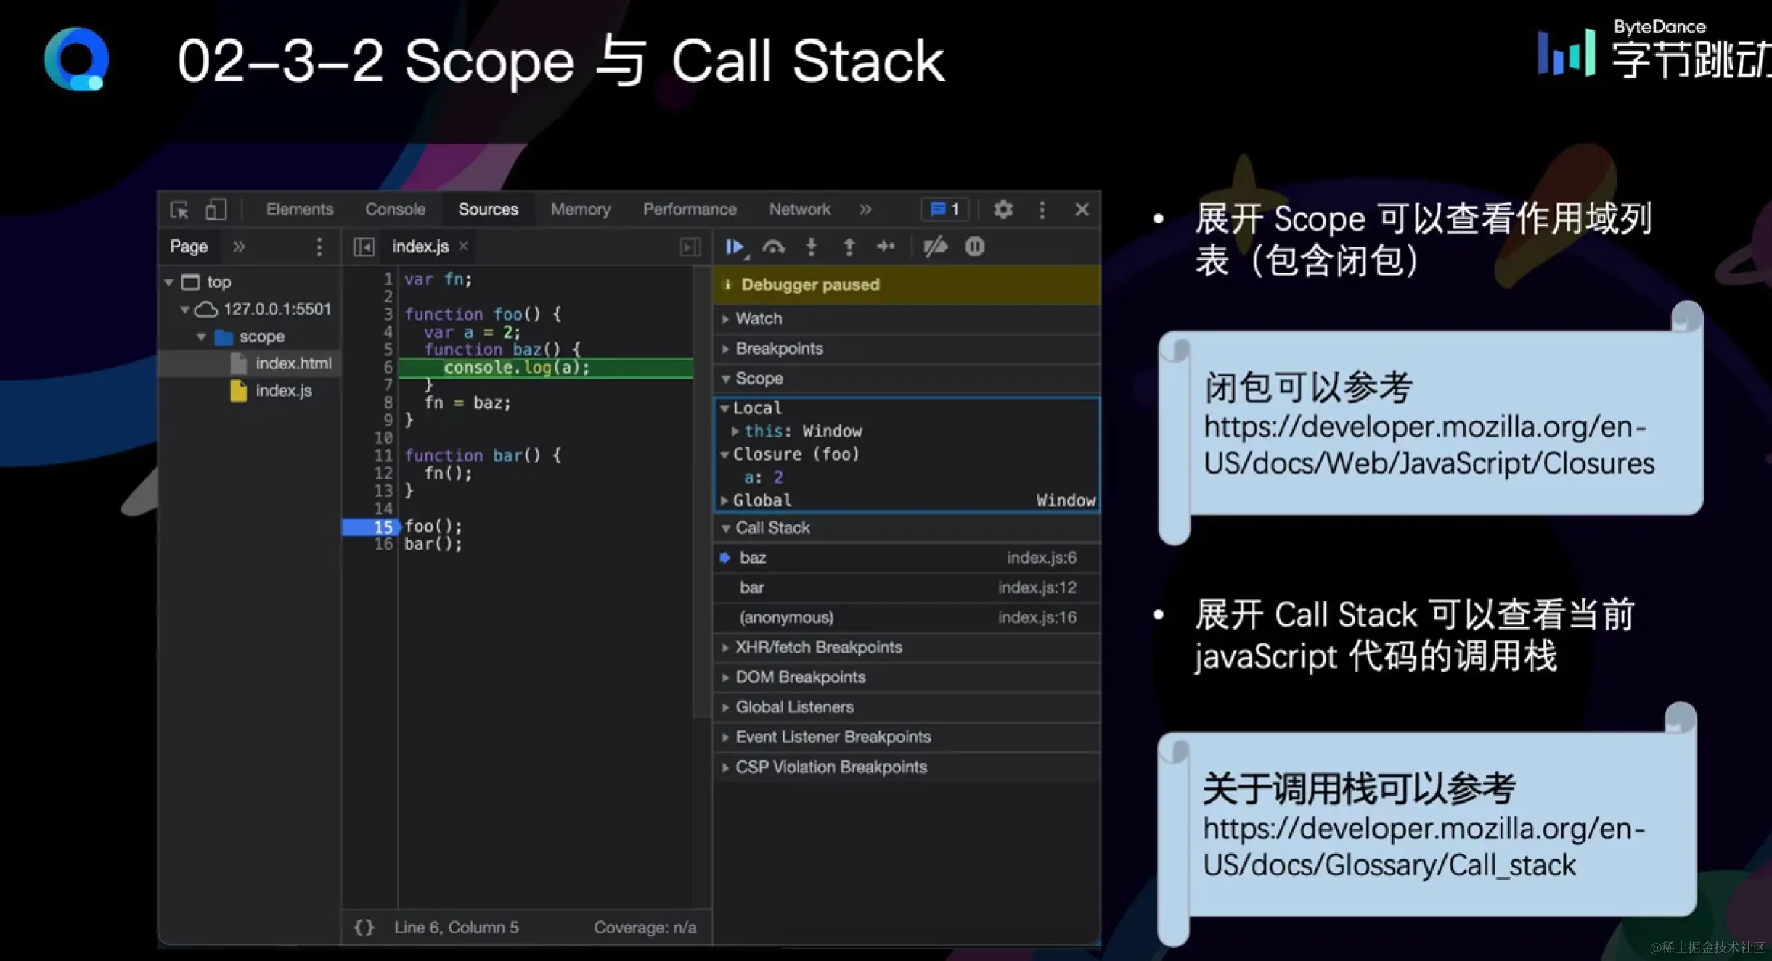Toggle the device toolbar icon
This screenshot has width=1772, height=961.
(x=216, y=210)
